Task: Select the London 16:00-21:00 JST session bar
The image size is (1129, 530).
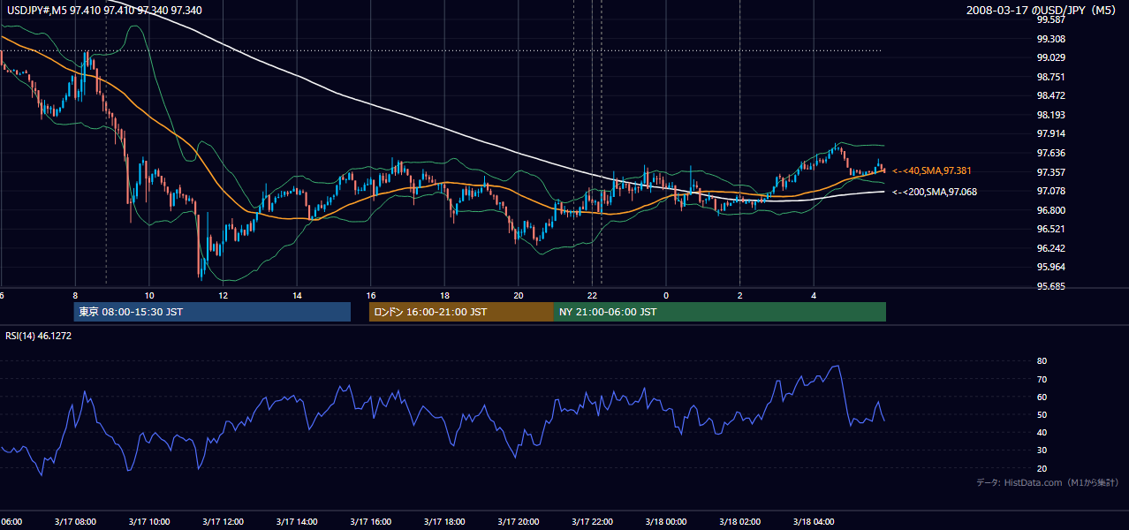Action: click(461, 312)
